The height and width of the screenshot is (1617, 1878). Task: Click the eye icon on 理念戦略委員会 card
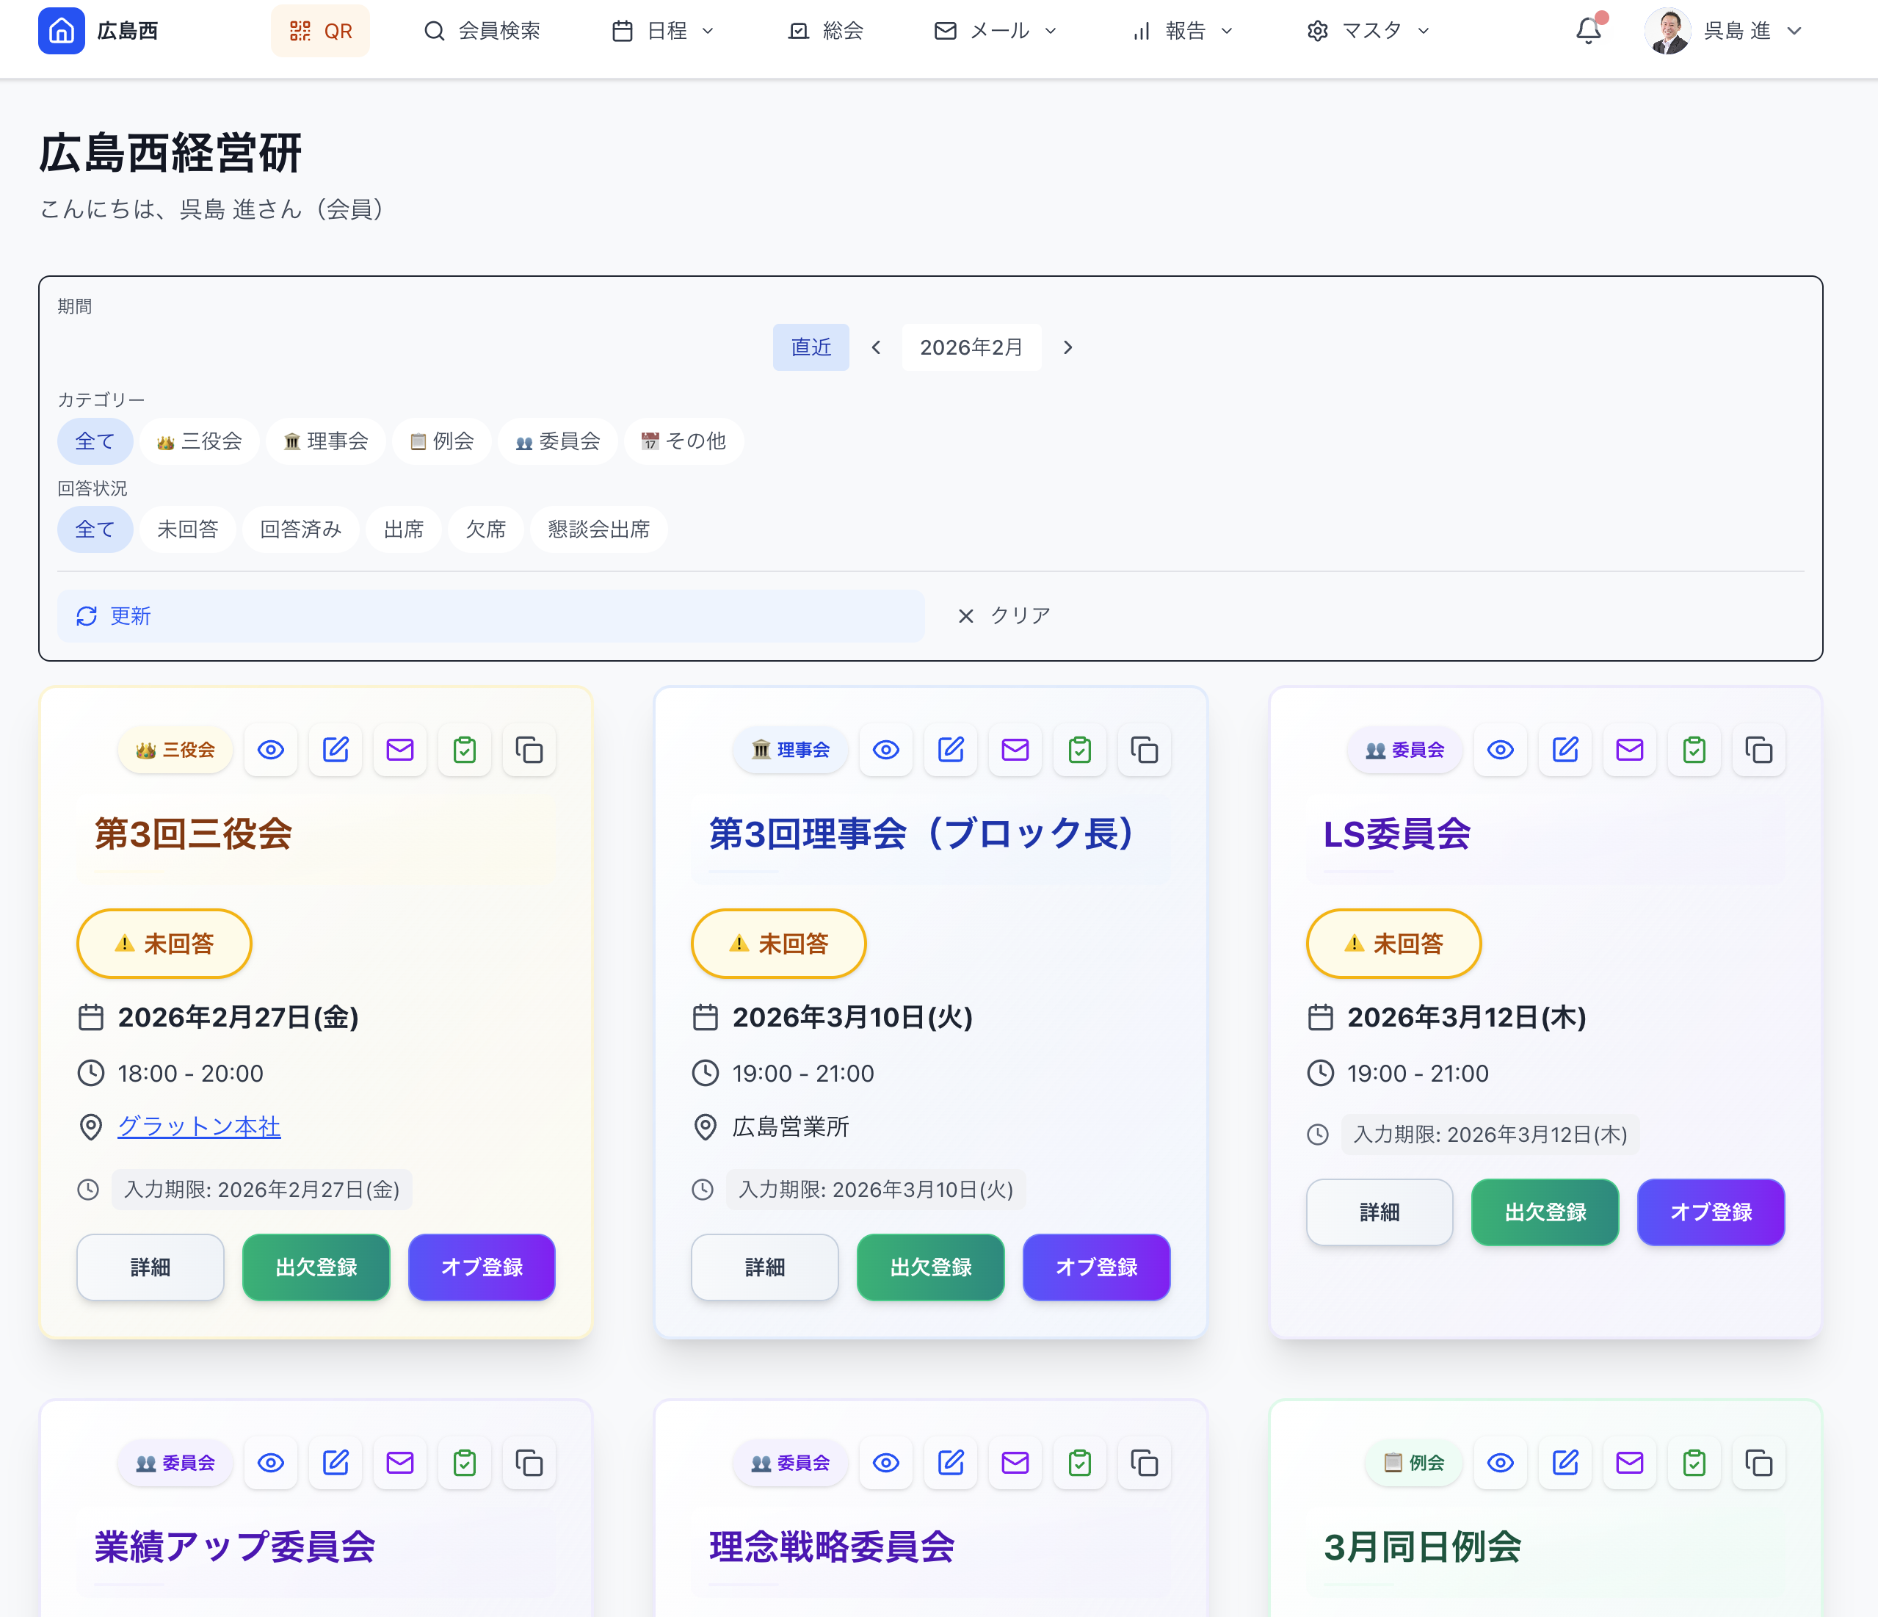click(885, 1462)
